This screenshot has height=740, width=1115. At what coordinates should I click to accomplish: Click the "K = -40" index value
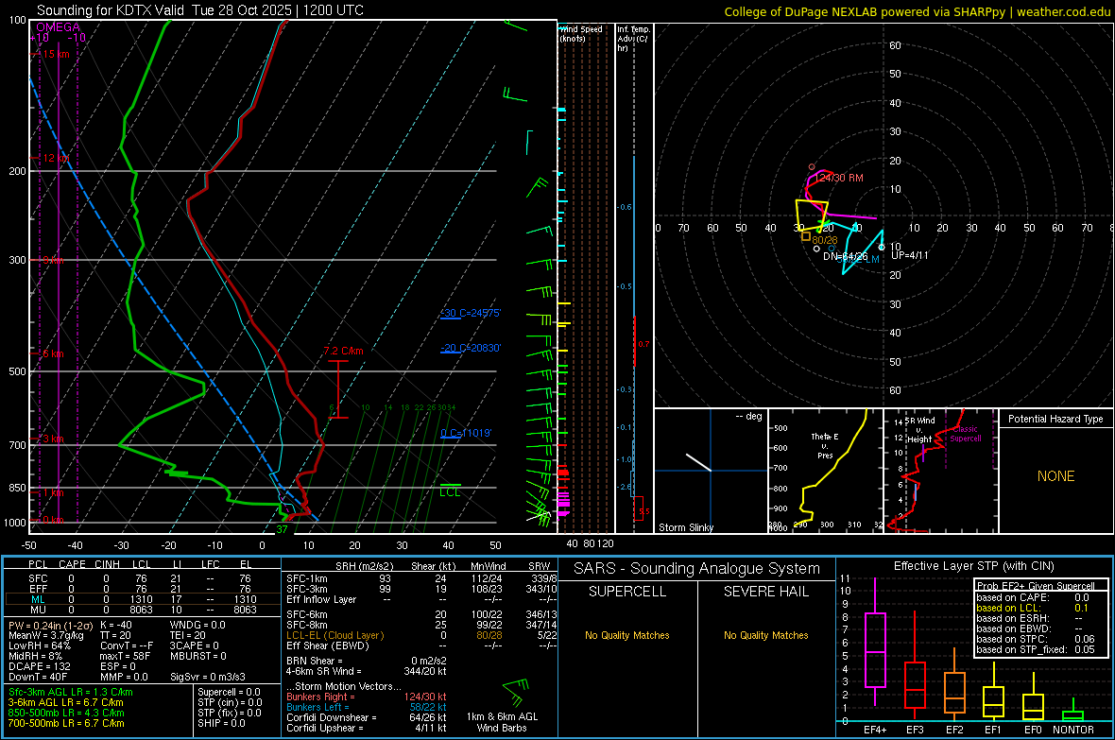tap(117, 625)
